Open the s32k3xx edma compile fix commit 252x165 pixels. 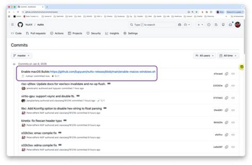pyautogui.click(x=39, y=145)
